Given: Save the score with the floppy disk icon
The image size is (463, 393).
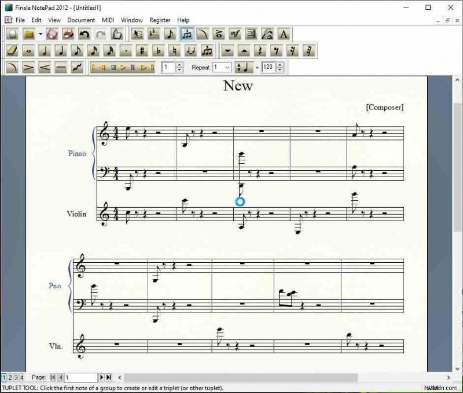Looking at the screenshot, I should pyautogui.click(x=52, y=34).
